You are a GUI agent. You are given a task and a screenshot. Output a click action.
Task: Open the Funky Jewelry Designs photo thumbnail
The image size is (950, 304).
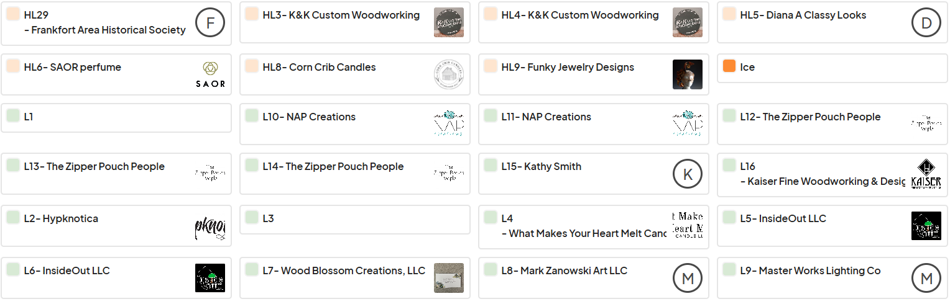pos(688,74)
